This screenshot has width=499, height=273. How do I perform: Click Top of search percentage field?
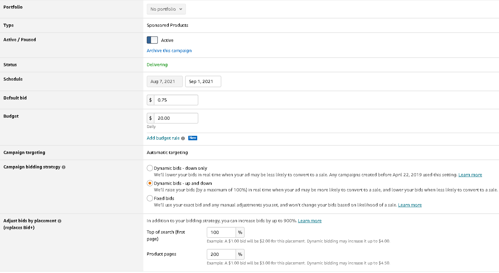click(221, 233)
